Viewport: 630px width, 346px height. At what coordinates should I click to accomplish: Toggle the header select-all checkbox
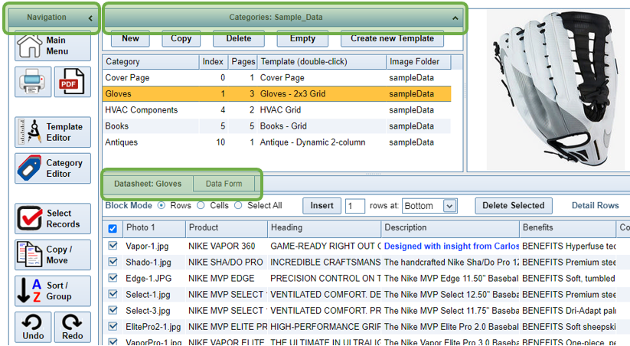point(113,228)
